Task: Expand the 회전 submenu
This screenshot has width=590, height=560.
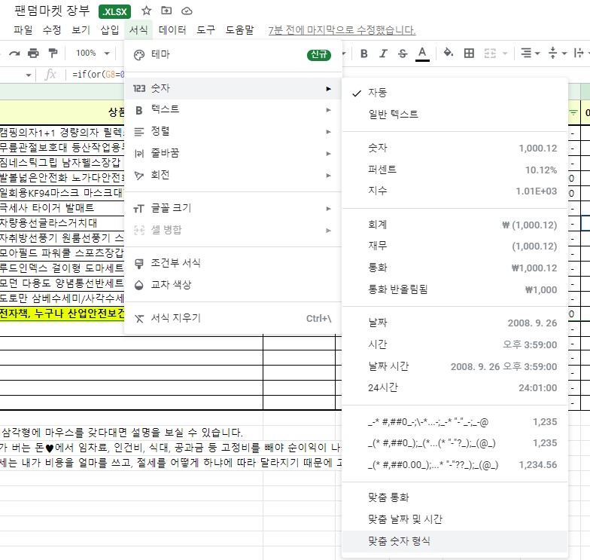Action: (233, 175)
